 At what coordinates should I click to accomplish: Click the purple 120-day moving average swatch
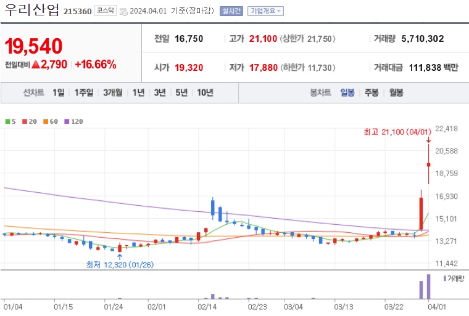[67, 121]
